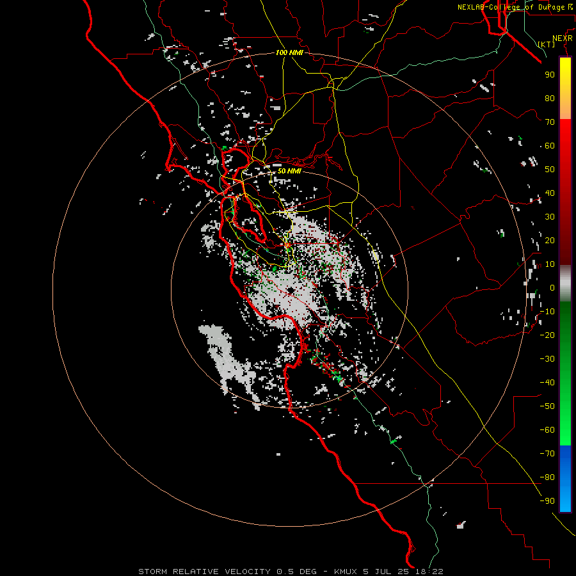Click the [KT] units label above the scale

click(547, 44)
